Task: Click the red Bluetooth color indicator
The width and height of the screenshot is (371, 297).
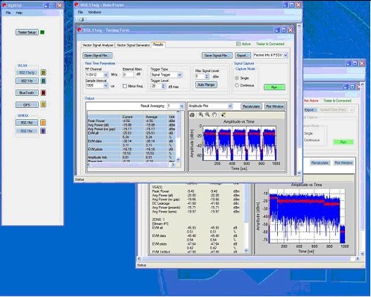Action: (x=43, y=93)
